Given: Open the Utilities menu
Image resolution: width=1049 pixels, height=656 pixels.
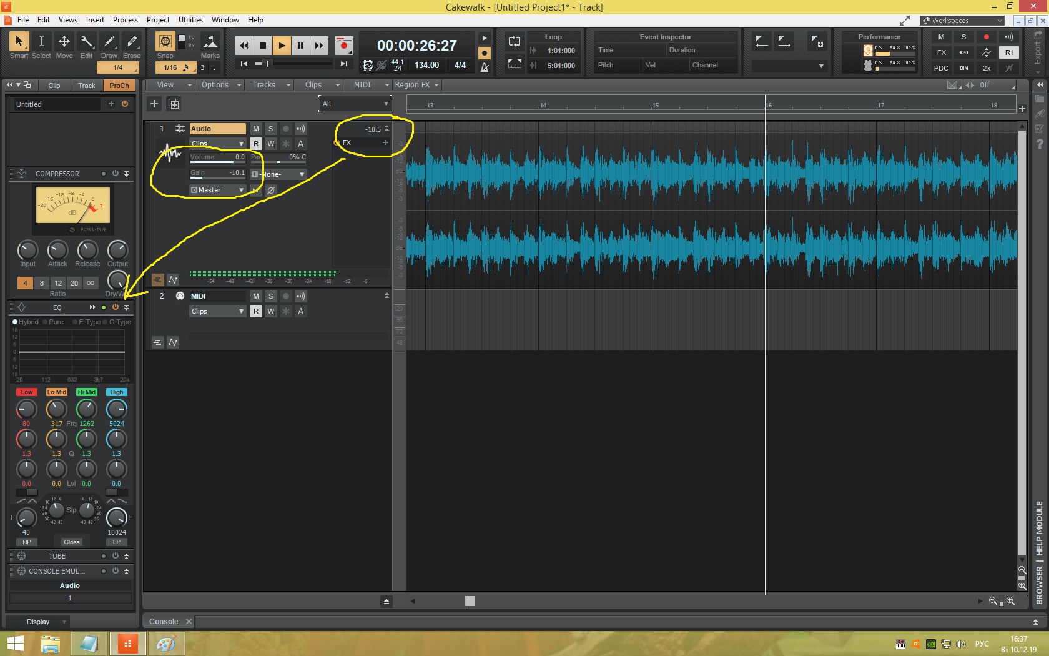Looking at the screenshot, I should click(x=190, y=20).
